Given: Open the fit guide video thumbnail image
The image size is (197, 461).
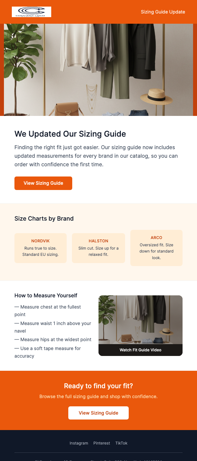Looking at the screenshot, I should pos(140,319).
